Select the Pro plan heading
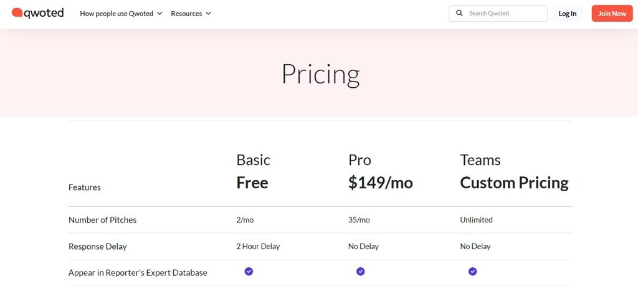Viewport: 638px width, 289px height. point(359,160)
